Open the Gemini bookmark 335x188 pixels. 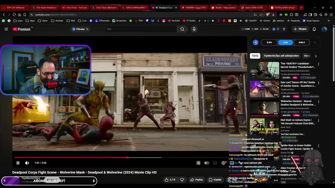click(x=265, y=21)
